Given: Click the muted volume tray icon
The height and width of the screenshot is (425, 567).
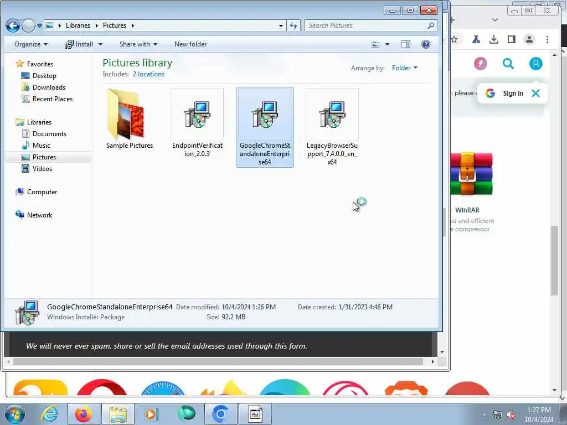Looking at the screenshot, I should (511, 414).
